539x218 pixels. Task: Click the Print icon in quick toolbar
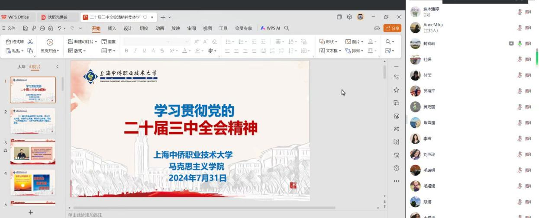42,29
